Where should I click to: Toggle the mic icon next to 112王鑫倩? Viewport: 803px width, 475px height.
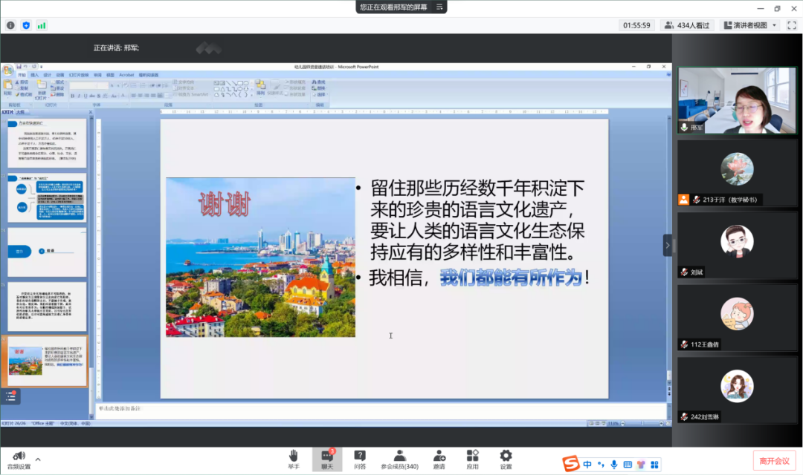pos(685,344)
